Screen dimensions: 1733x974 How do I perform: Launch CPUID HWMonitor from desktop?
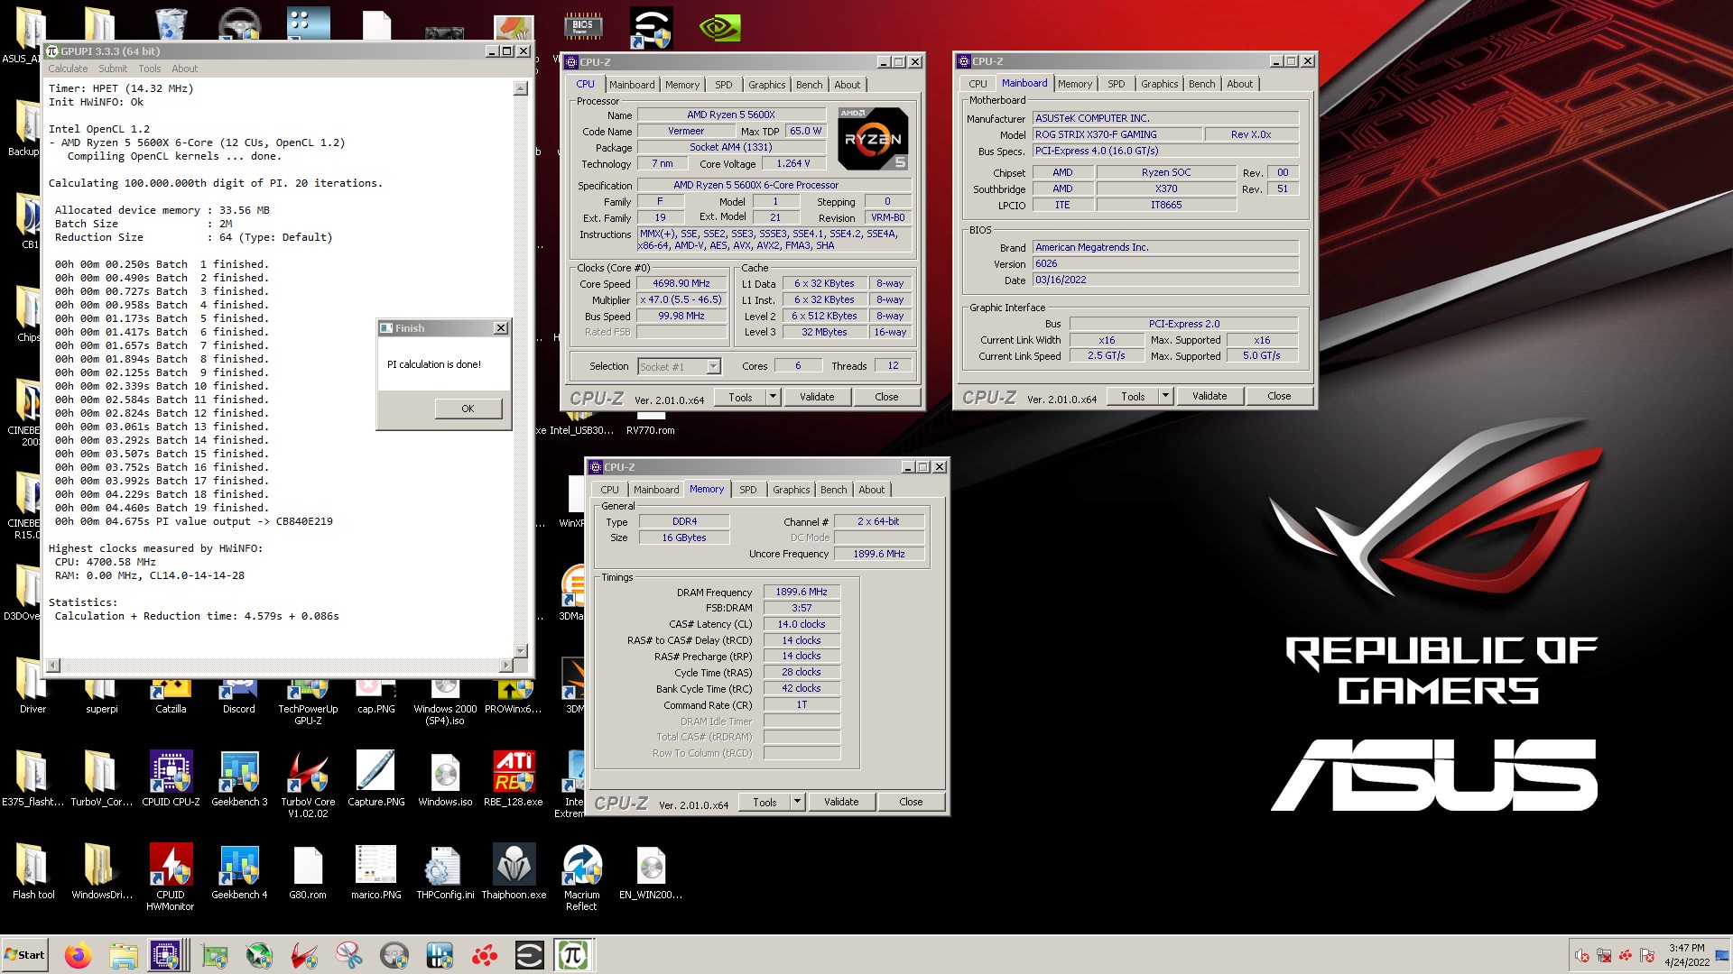tap(171, 877)
